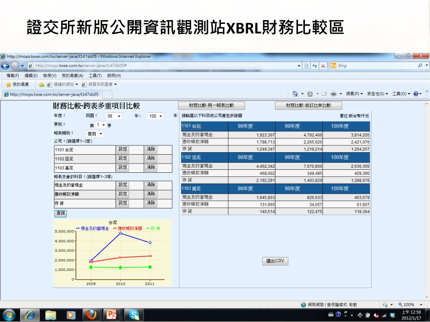Click the 1102 亞泥 table header

pyautogui.click(x=191, y=158)
